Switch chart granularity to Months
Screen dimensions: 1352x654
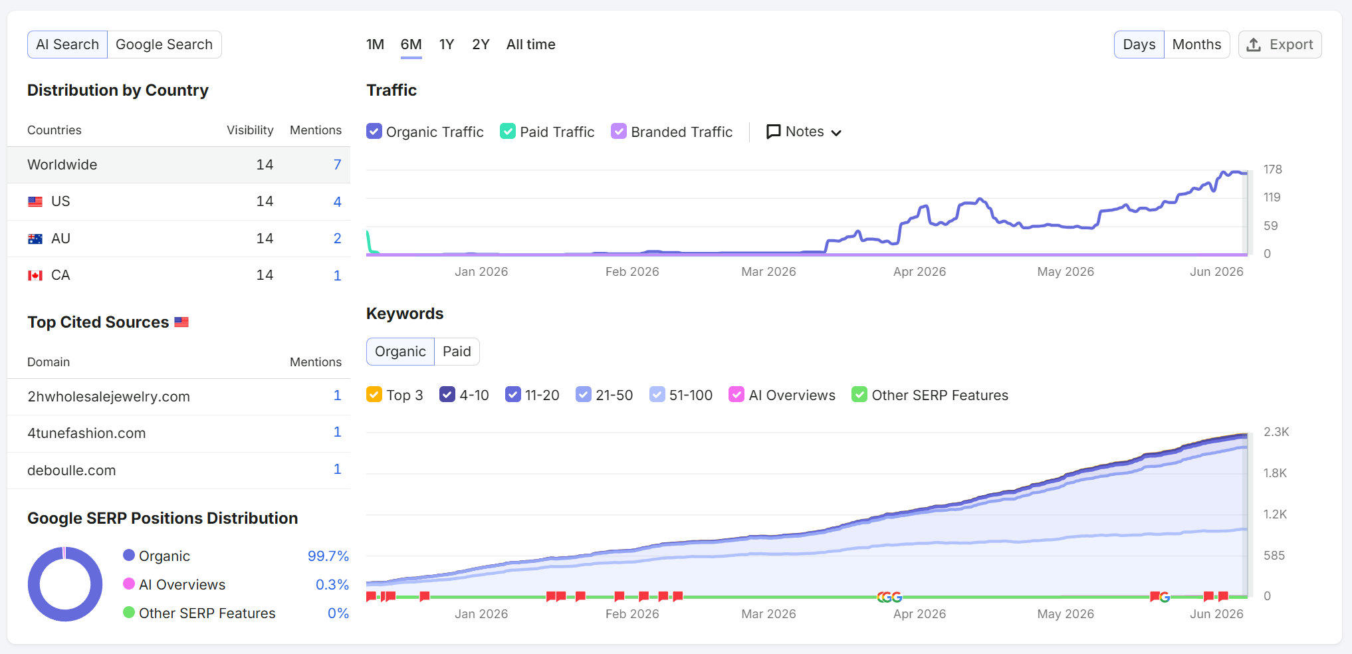pyautogui.click(x=1196, y=45)
